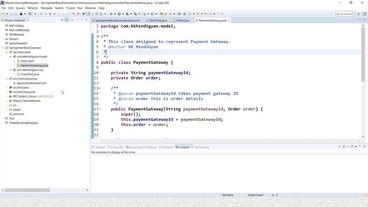Fold the constructor Javadoc at line 13
Viewport: 368px width, 207px height.
99,88
